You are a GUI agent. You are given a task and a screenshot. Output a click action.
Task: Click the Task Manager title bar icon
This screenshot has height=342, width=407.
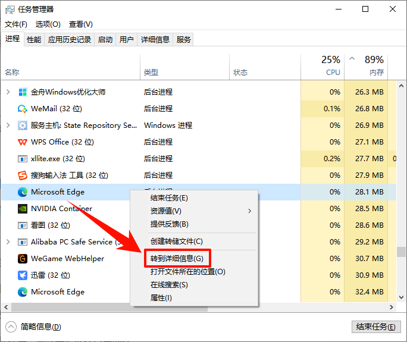pyautogui.click(x=10, y=10)
